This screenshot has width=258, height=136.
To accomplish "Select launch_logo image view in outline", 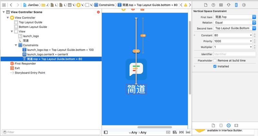I will click(x=31, y=36).
